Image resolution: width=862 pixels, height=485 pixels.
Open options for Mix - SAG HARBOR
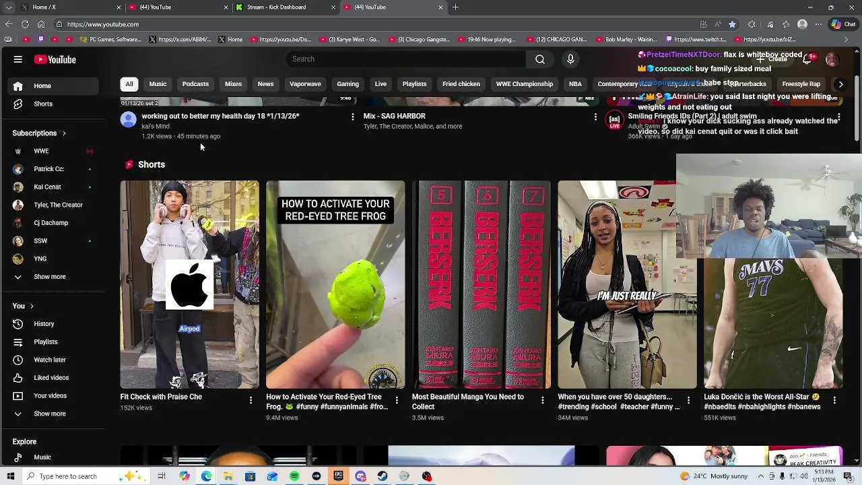click(595, 117)
